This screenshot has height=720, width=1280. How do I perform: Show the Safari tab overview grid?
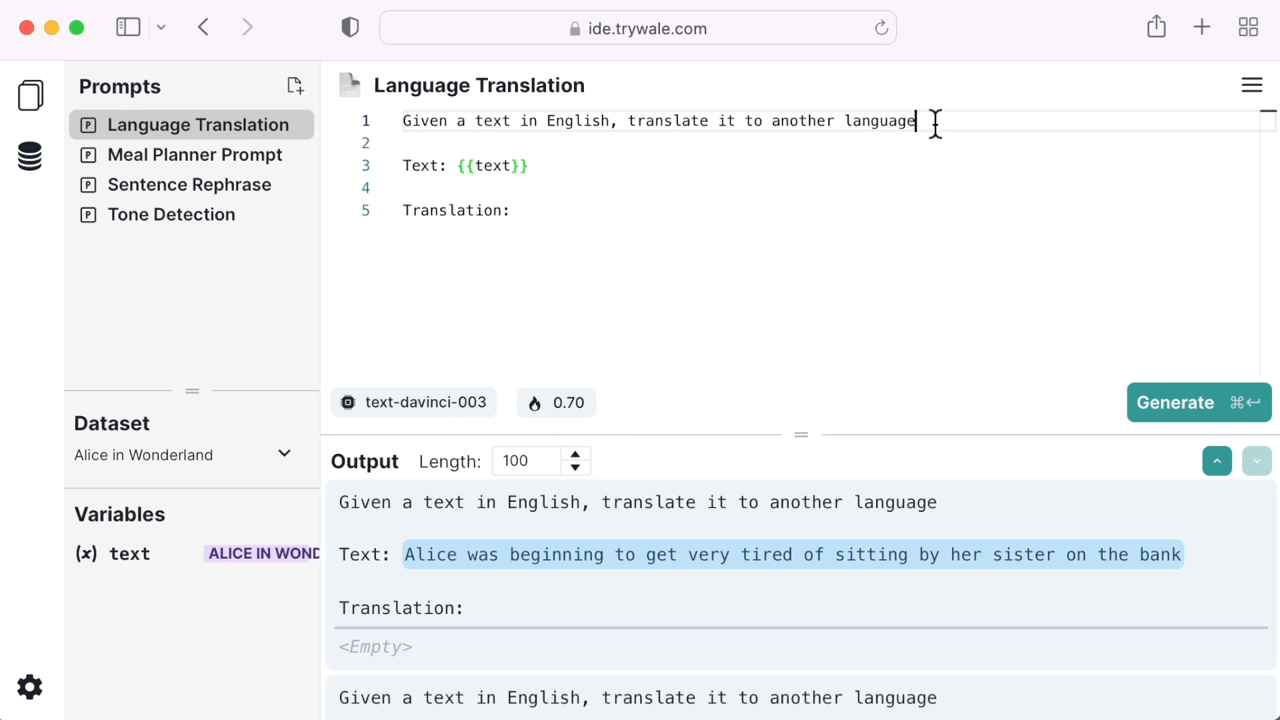[1247, 27]
